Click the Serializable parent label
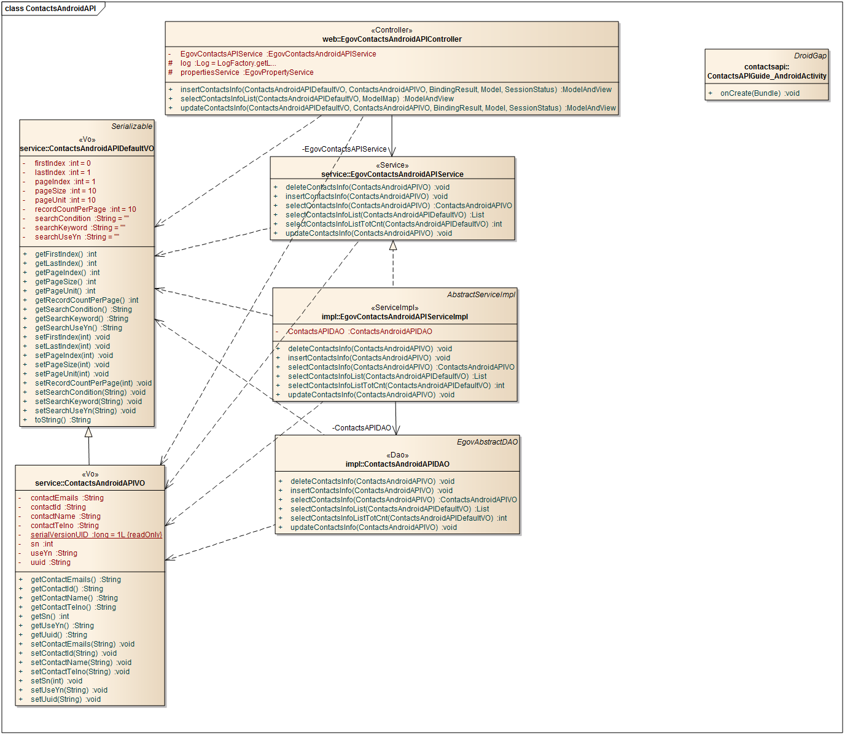 pos(131,126)
